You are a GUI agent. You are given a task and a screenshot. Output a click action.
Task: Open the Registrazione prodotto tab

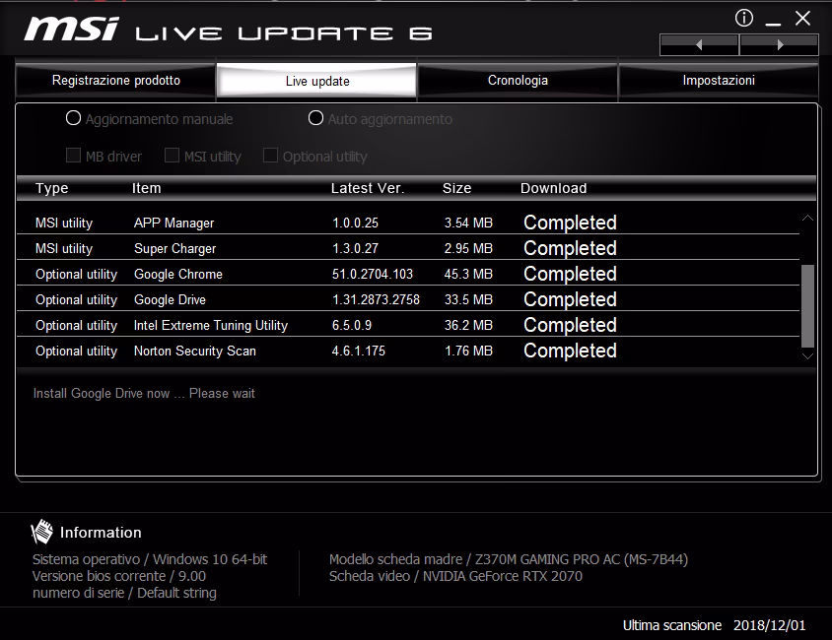(x=115, y=81)
